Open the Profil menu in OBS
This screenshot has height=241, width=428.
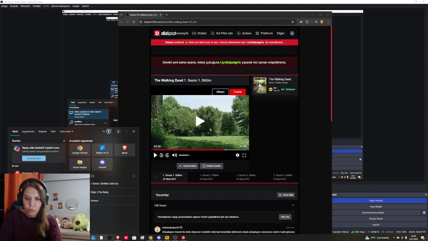(46, 6)
